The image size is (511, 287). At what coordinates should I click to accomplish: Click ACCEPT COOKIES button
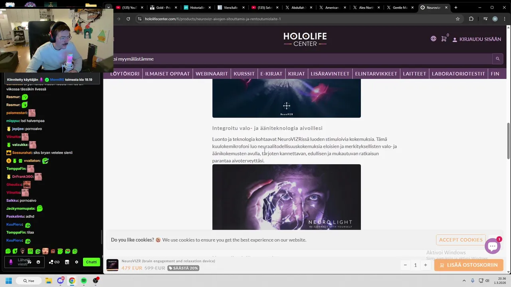461,240
